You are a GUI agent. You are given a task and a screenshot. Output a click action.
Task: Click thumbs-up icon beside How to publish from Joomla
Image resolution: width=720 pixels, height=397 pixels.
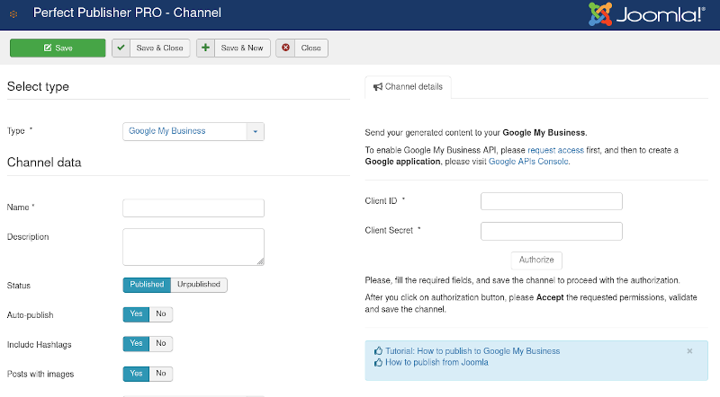pyautogui.click(x=378, y=363)
